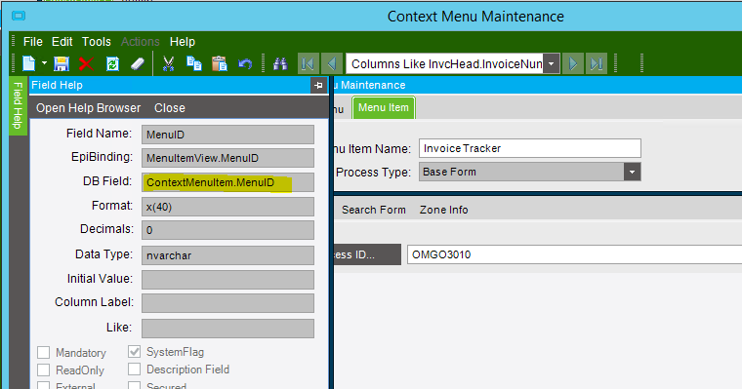The height and width of the screenshot is (389, 742).
Task: Open the Help menu
Action: click(x=183, y=42)
